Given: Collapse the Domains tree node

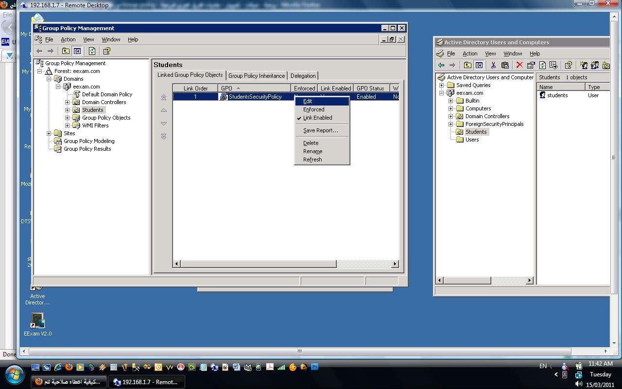Looking at the screenshot, I should [49, 79].
